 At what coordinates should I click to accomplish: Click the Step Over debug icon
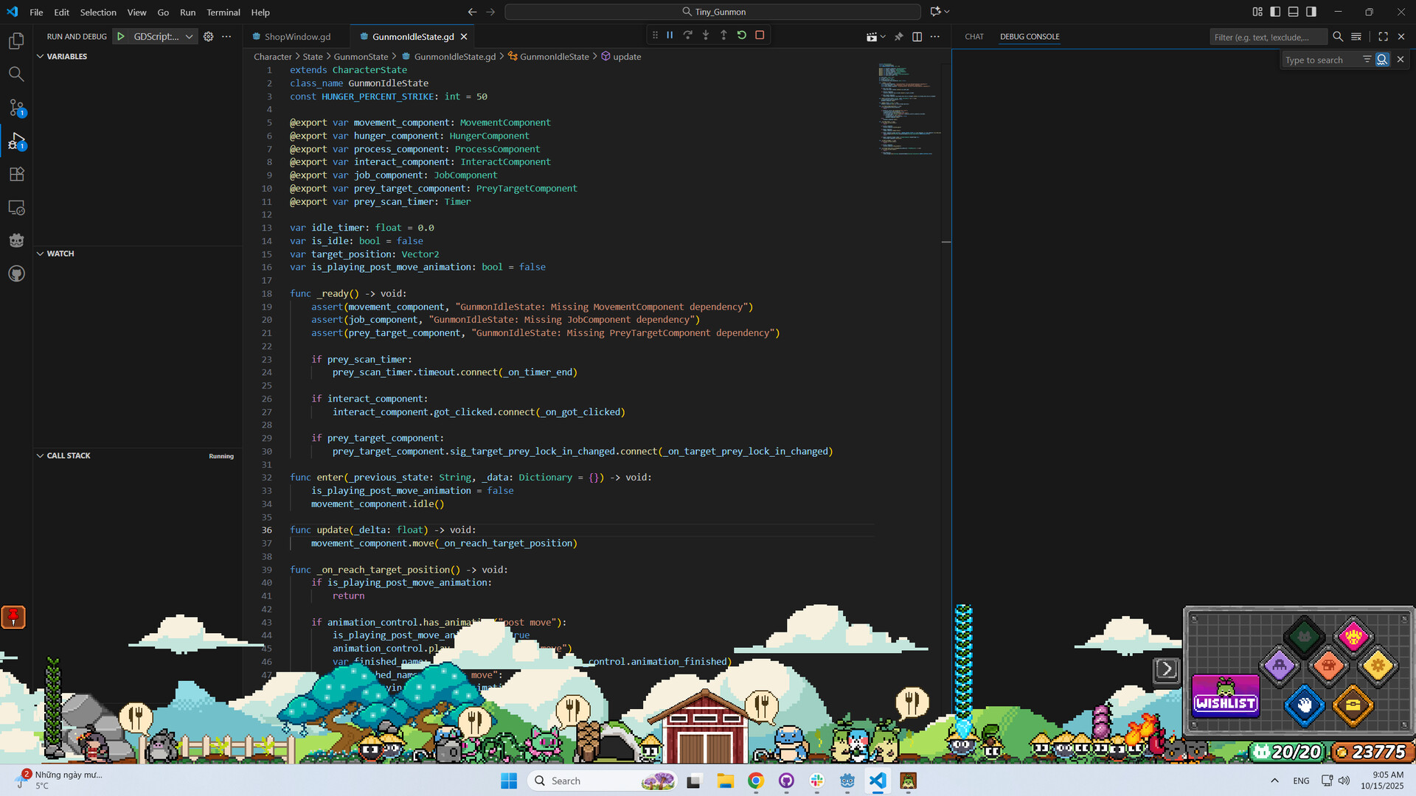pos(687,35)
